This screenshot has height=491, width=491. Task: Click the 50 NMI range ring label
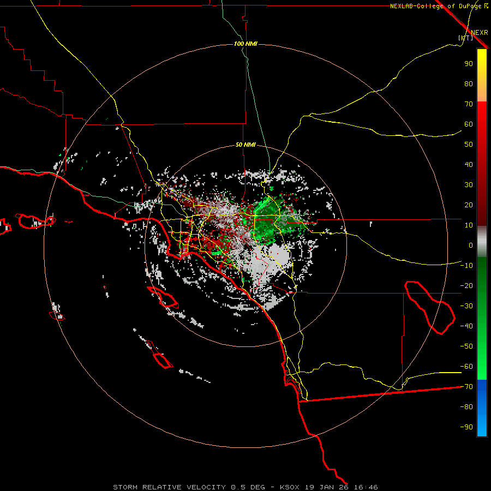pos(245,145)
